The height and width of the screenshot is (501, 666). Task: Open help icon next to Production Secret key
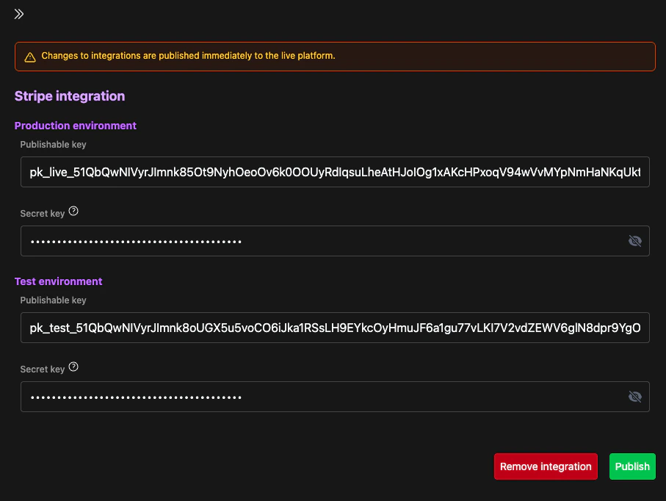73,211
